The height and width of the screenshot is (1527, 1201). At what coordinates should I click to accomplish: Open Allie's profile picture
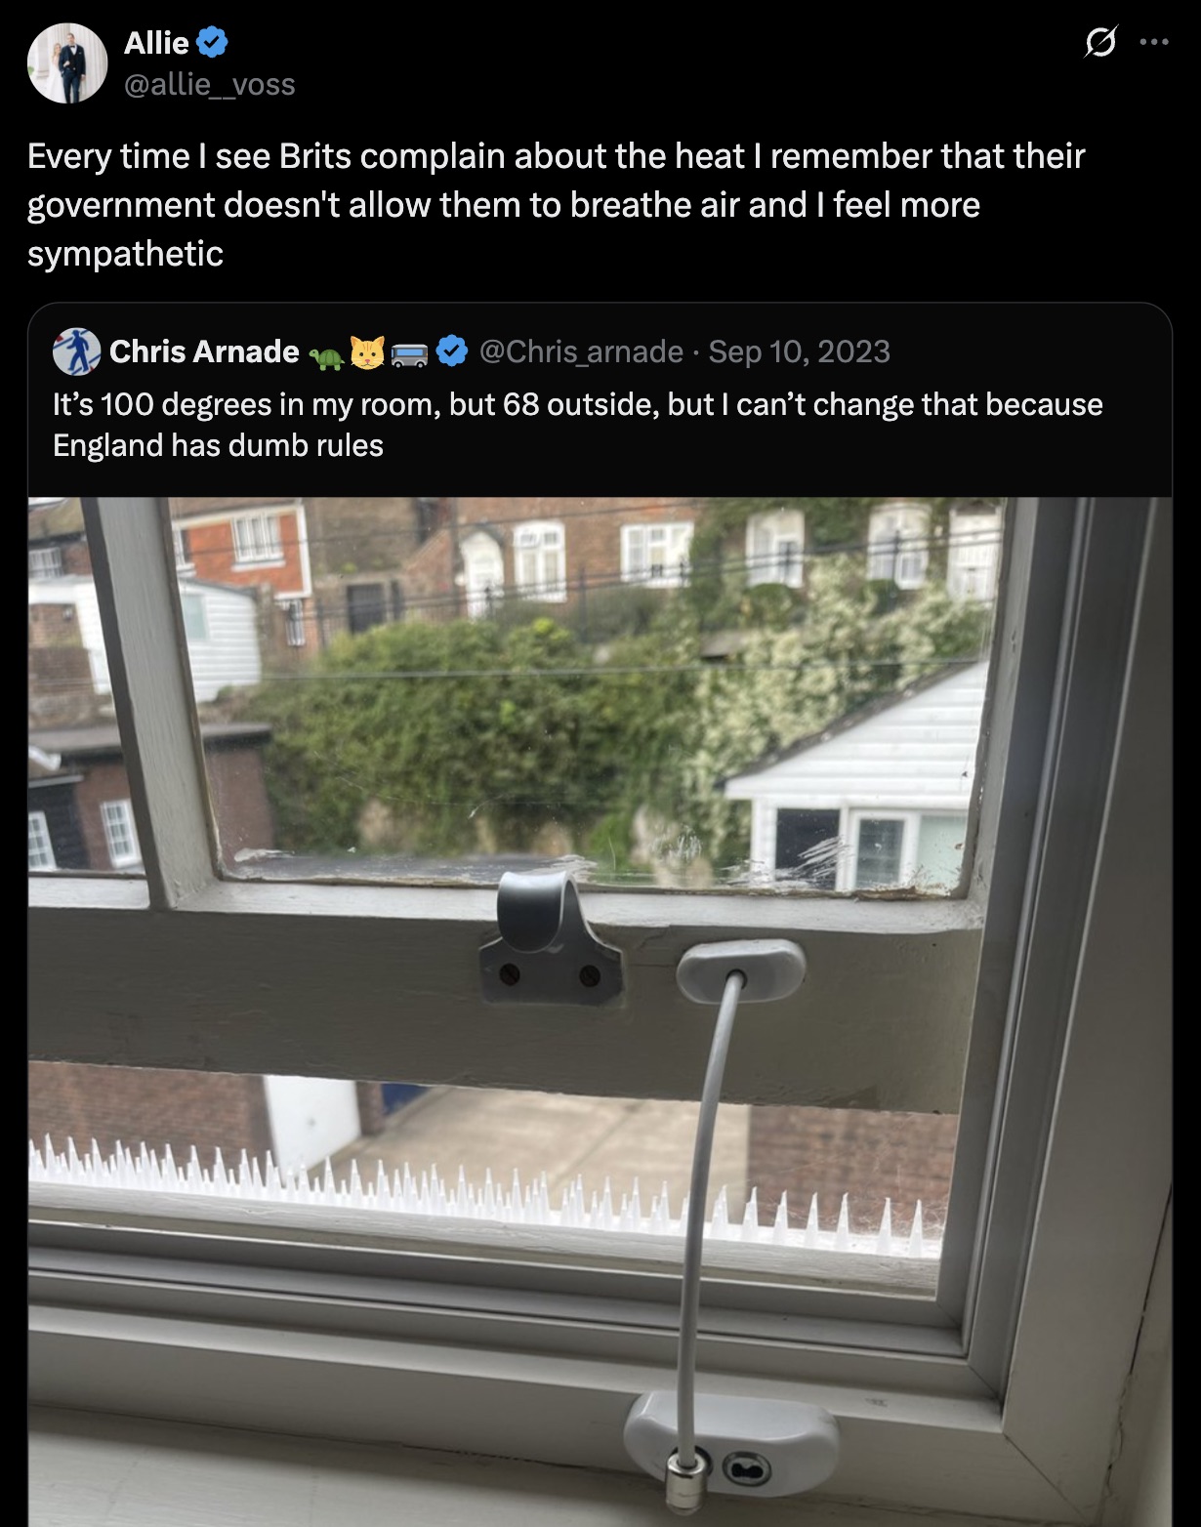pos(66,63)
